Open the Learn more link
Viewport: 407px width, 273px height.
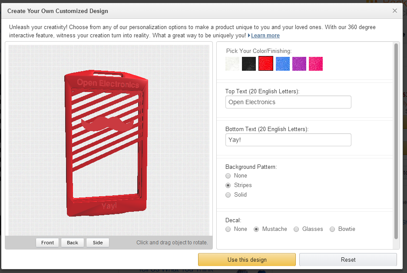[x=265, y=36]
